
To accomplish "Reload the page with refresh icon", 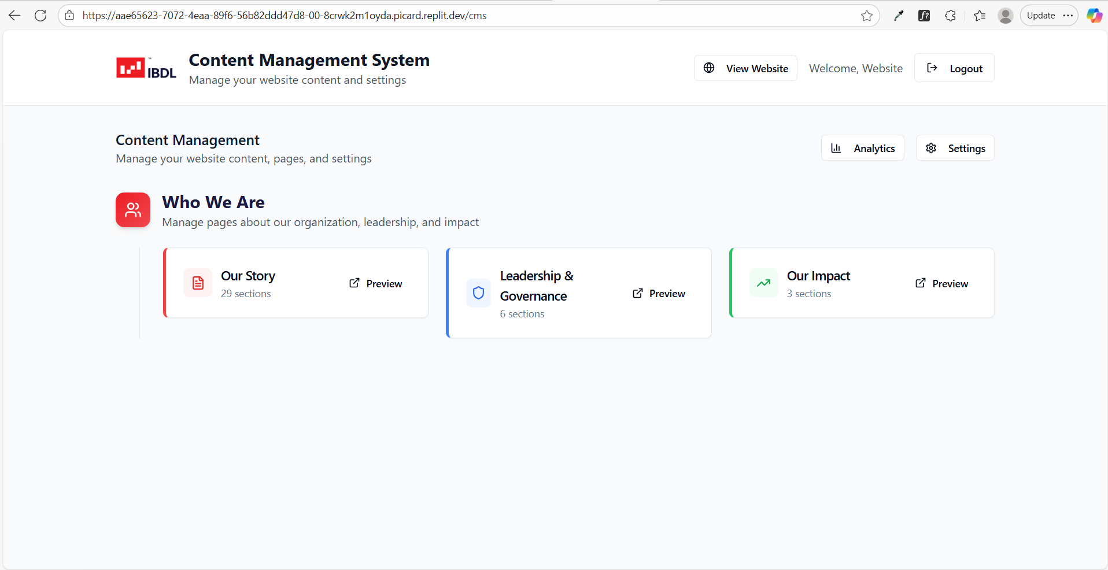I will coord(40,16).
